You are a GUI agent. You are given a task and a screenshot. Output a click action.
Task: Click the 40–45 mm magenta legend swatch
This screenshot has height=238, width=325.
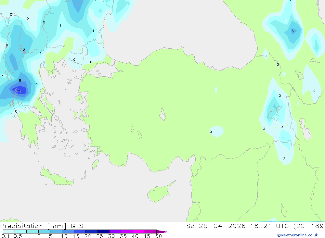click(x=139, y=232)
